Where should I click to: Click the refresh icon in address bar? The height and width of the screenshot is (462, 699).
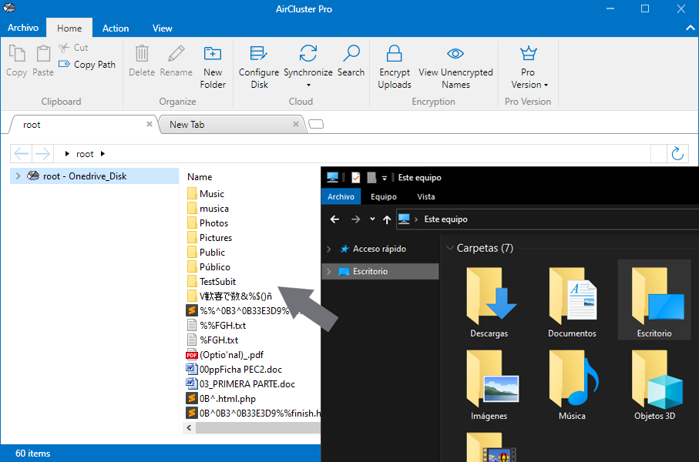click(x=677, y=154)
